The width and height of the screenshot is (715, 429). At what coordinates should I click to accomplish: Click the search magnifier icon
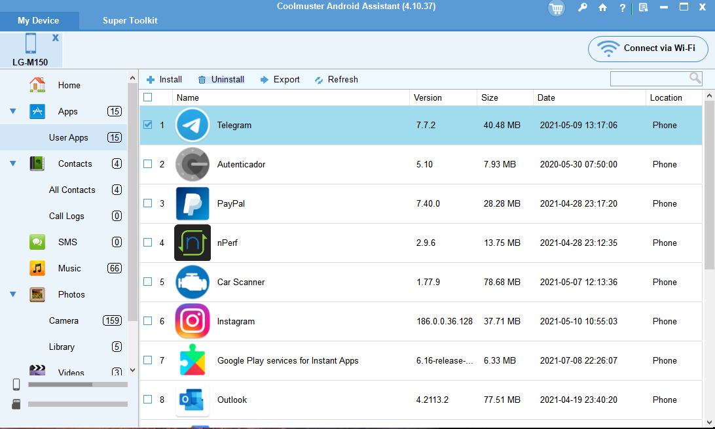click(695, 78)
